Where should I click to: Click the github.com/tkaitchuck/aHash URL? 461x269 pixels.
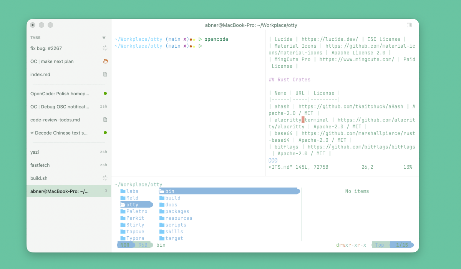tap(351, 106)
